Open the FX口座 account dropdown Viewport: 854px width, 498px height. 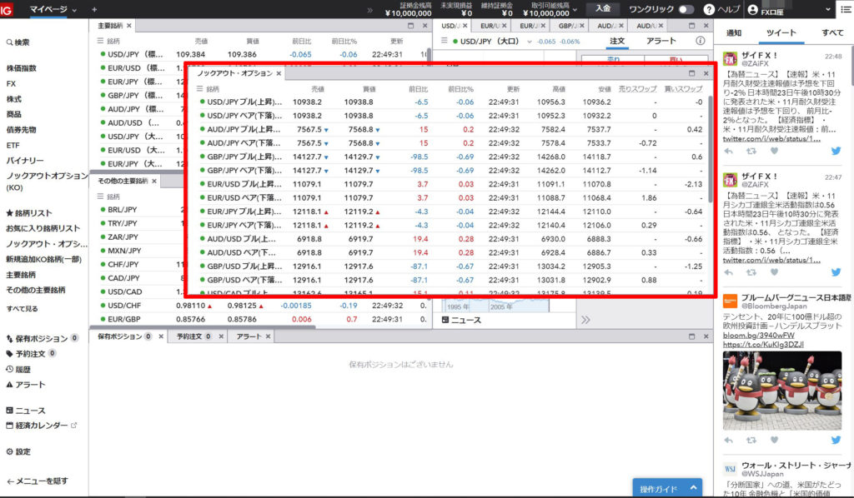(x=789, y=10)
